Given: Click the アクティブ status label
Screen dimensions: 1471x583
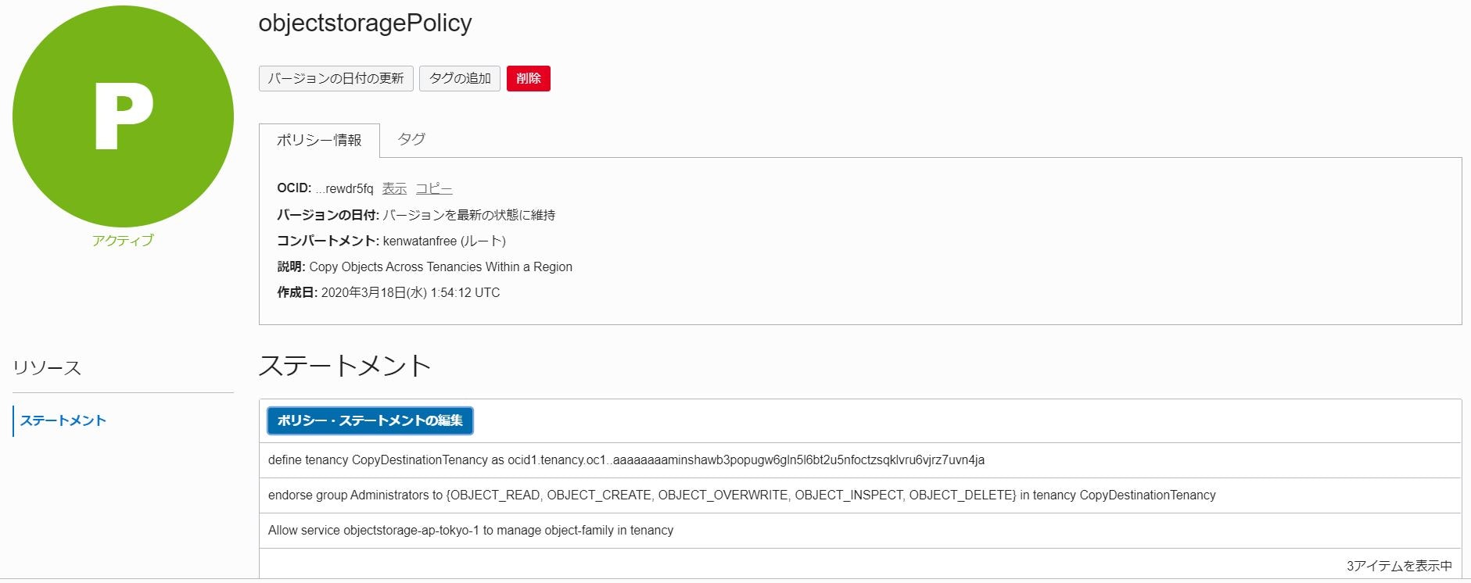Looking at the screenshot, I should [x=123, y=240].
